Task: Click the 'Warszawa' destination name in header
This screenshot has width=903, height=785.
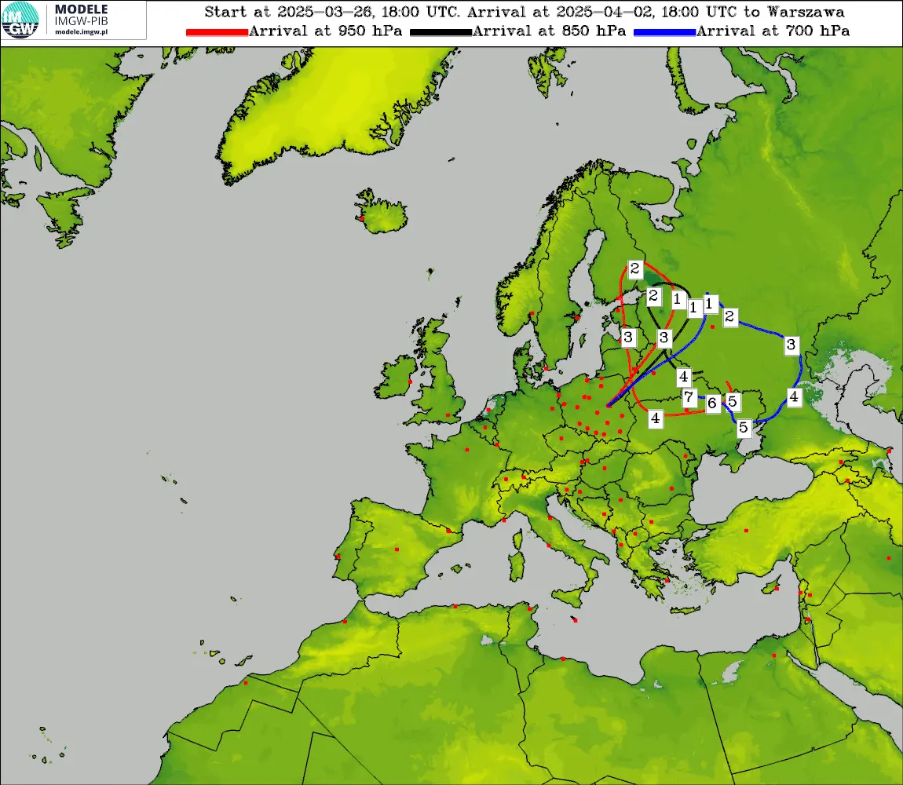Action: point(806,12)
